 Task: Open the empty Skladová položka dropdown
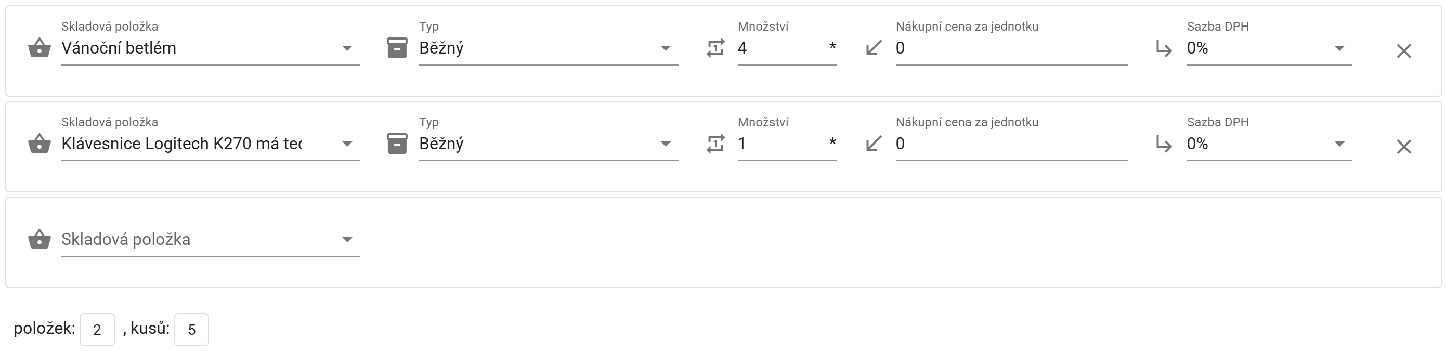[347, 240]
